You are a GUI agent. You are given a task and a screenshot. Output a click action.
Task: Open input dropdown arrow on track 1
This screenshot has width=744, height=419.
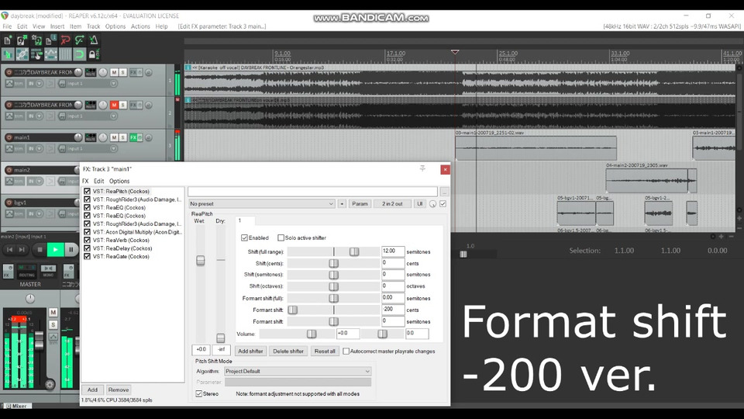pyautogui.click(x=113, y=84)
